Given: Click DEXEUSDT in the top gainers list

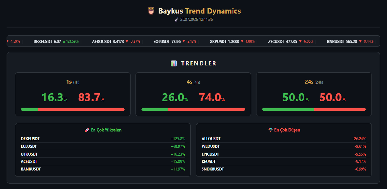Looking at the screenshot, I should pos(30,139).
